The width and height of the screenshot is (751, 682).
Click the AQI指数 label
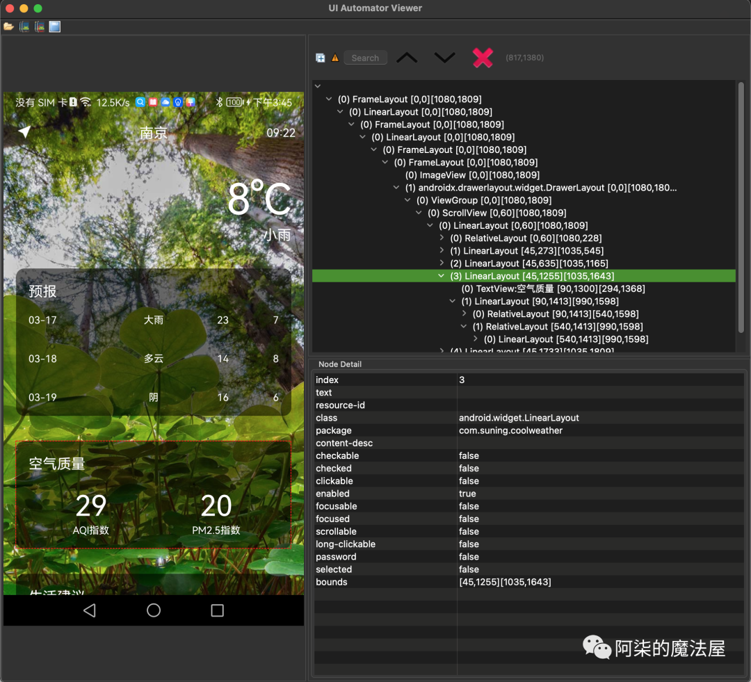91,530
